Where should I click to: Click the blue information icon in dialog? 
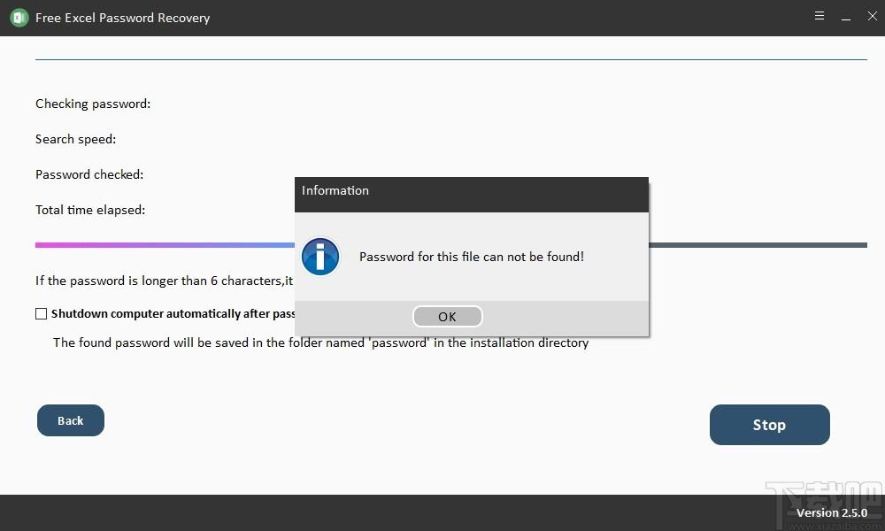coord(320,257)
